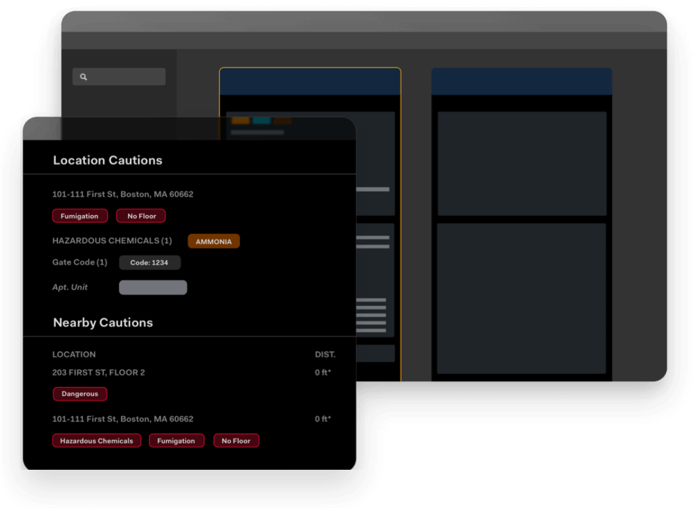The height and width of the screenshot is (508, 693).
Task: Toggle the Fumigation caution for 101-111 First St
Action: pyautogui.click(x=80, y=216)
